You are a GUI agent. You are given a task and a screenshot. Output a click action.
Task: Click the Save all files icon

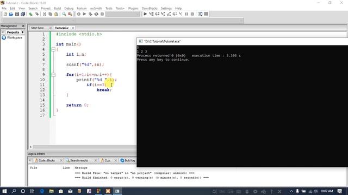(x=23, y=14)
